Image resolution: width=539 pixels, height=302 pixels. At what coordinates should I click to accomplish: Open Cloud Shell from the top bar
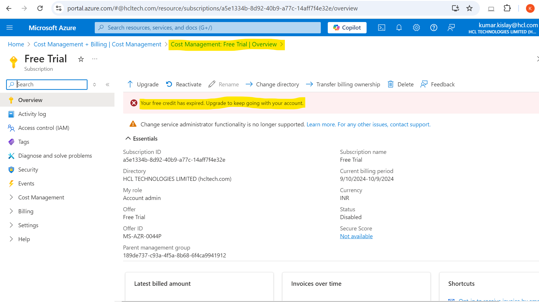coord(382,28)
